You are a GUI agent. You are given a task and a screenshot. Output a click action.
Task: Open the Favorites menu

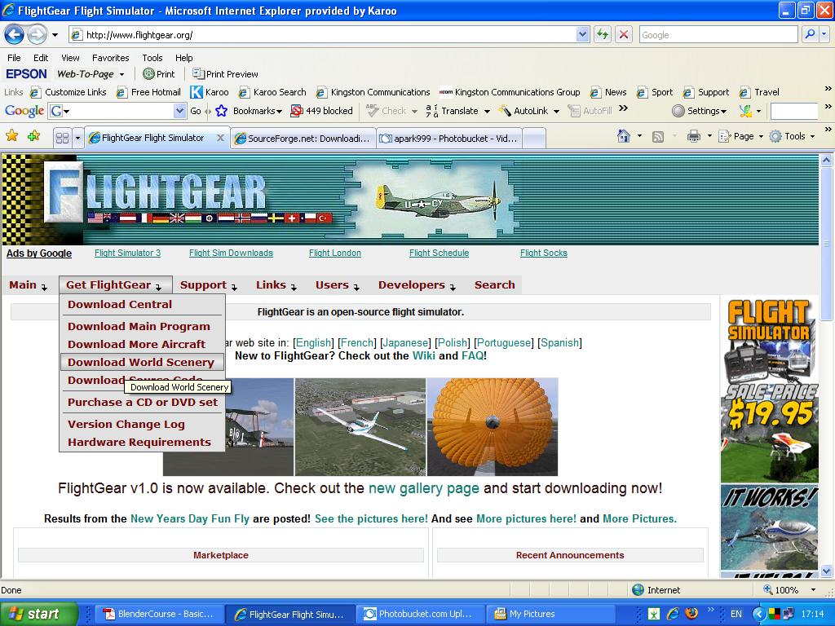tap(110, 58)
